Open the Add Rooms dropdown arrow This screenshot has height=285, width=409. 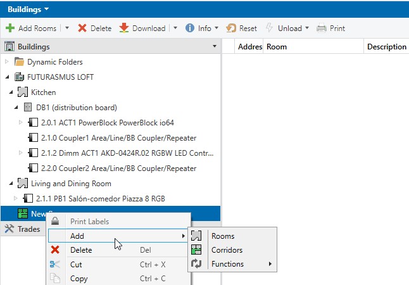click(x=67, y=28)
